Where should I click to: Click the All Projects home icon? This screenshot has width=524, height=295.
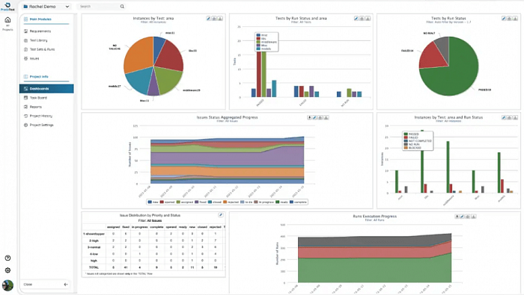coord(7,20)
